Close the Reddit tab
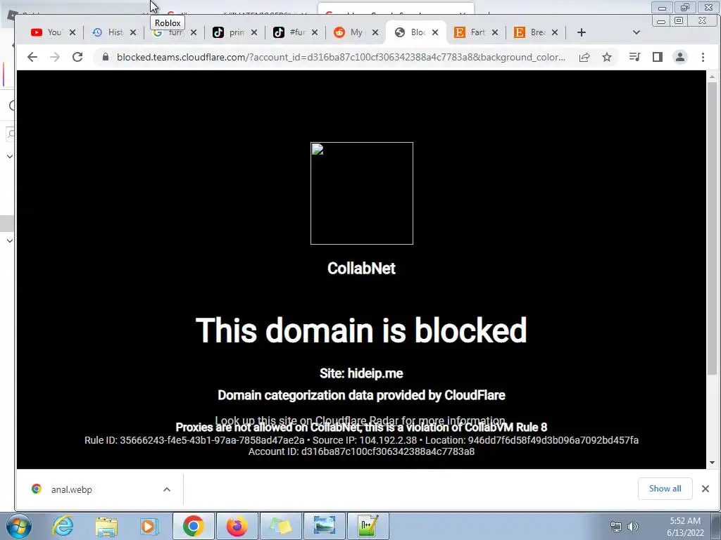The width and height of the screenshot is (721, 540). 375,32
